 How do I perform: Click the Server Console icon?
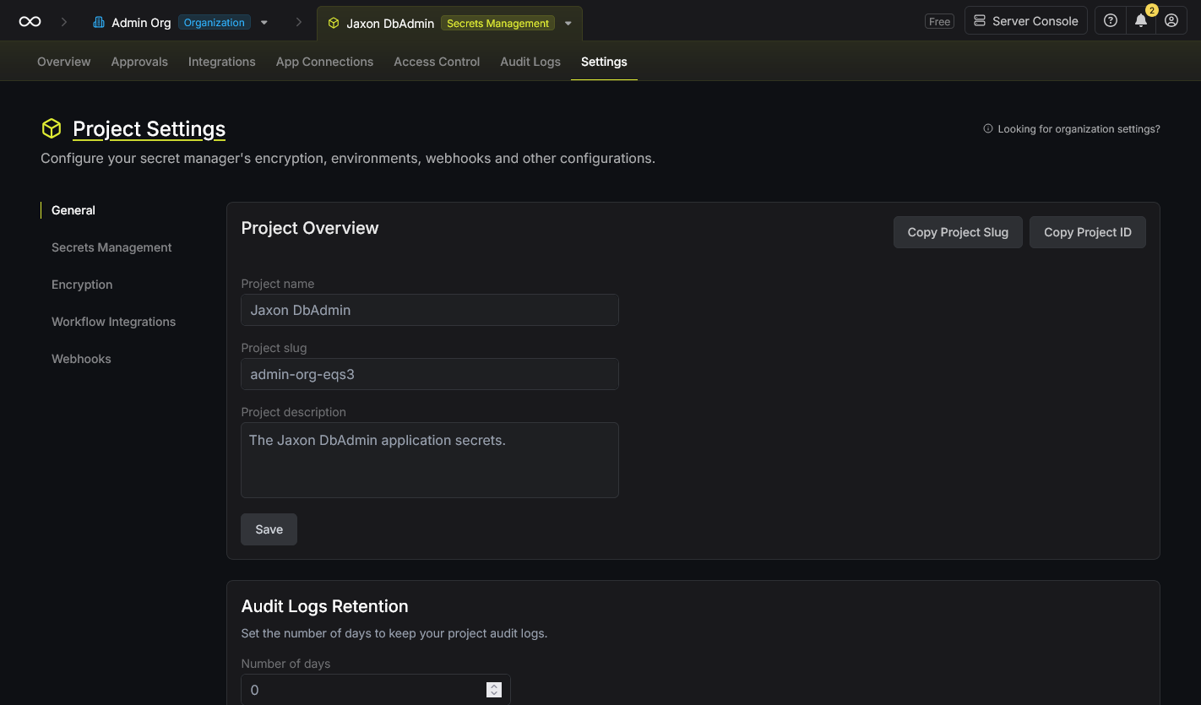[x=979, y=20]
